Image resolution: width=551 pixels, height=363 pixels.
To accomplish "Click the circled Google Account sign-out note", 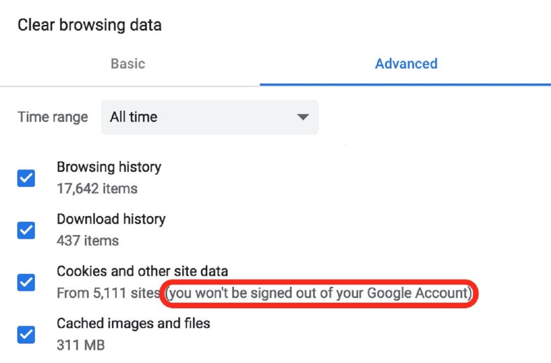I will pos(319,293).
